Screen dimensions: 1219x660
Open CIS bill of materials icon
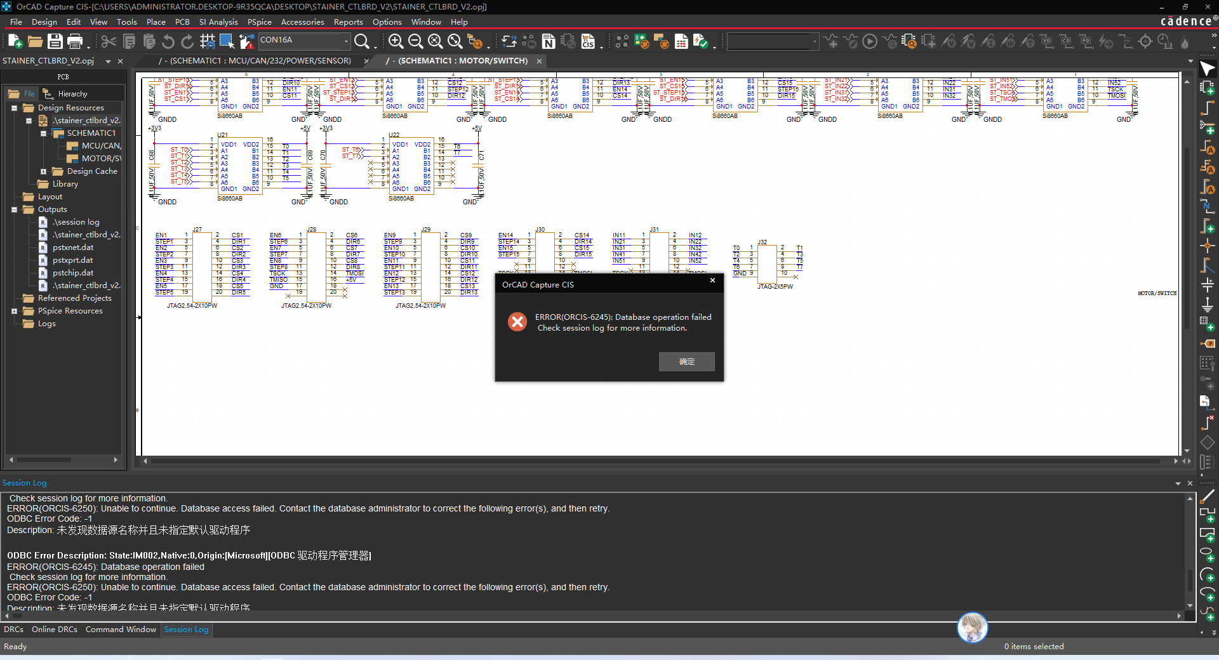[x=588, y=42]
